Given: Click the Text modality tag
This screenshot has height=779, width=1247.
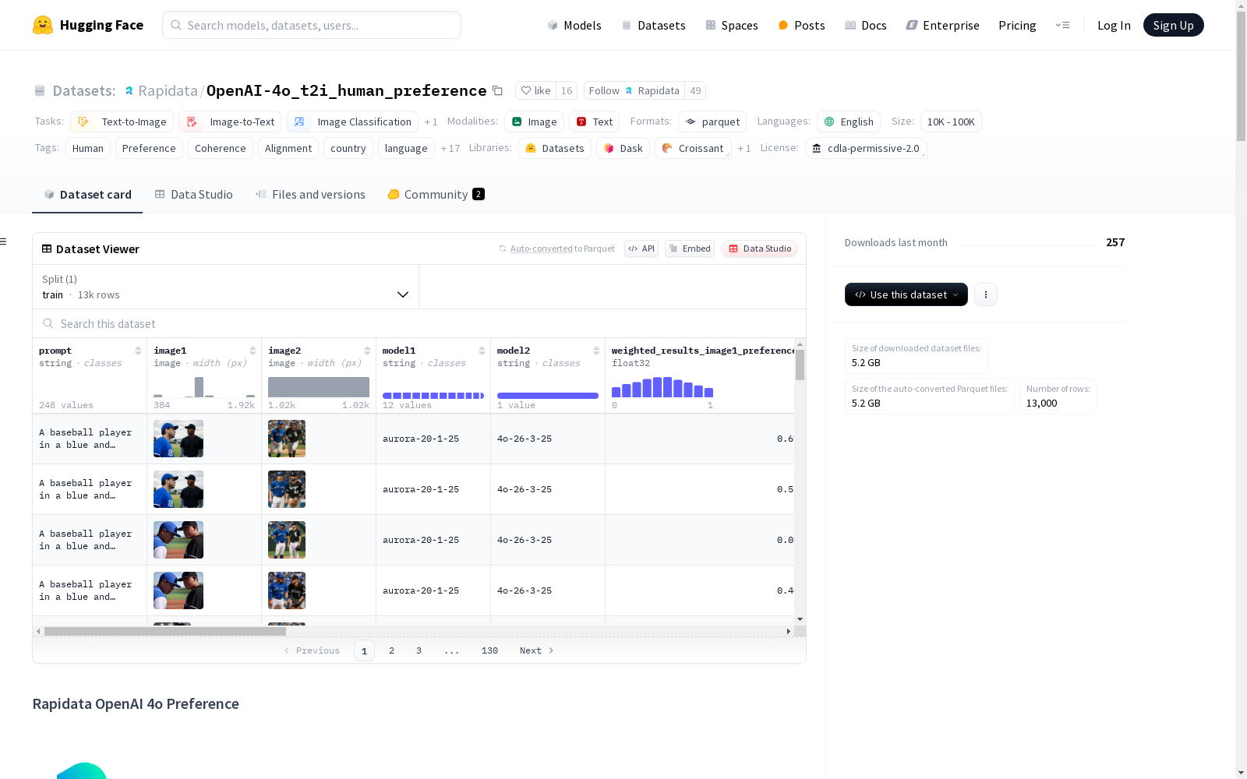Looking at the screenshot, I should [594, 122].
